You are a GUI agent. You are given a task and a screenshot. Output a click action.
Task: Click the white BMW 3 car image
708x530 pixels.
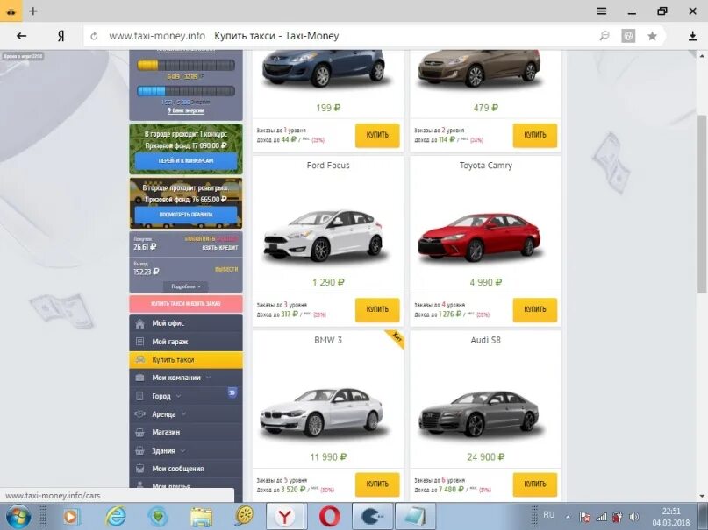click(321, 412)
